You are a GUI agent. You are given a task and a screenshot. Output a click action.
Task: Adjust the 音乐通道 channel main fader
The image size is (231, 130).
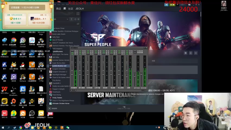(80, 75)
